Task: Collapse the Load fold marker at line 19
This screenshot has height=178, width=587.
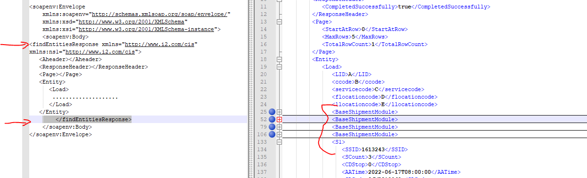Action: click(280, 67)
